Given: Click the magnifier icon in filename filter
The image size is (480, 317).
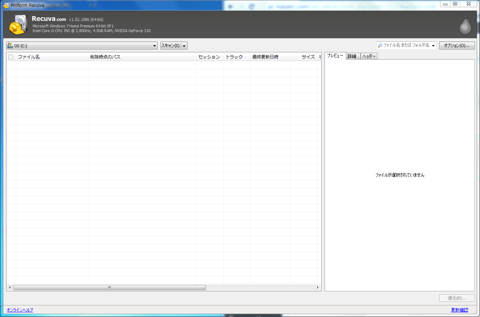Looking at the screenshot, I should click(380, 45).
